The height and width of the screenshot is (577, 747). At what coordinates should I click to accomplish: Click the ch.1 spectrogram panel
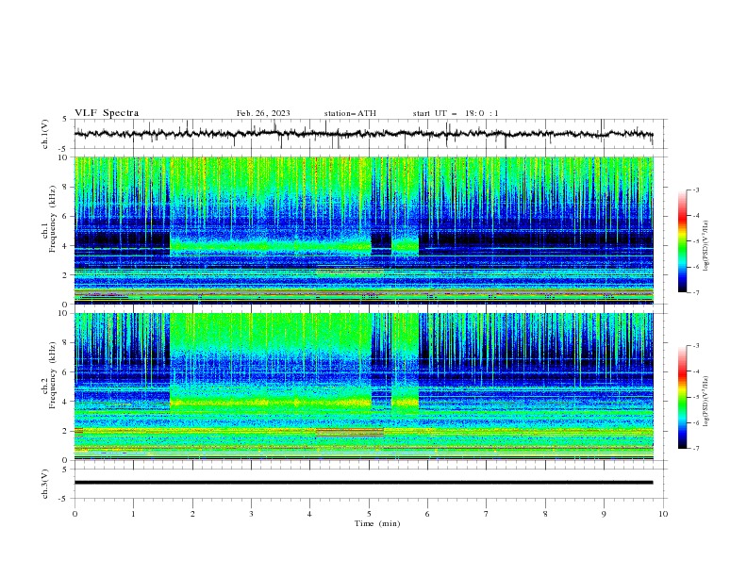pos(363,230)
